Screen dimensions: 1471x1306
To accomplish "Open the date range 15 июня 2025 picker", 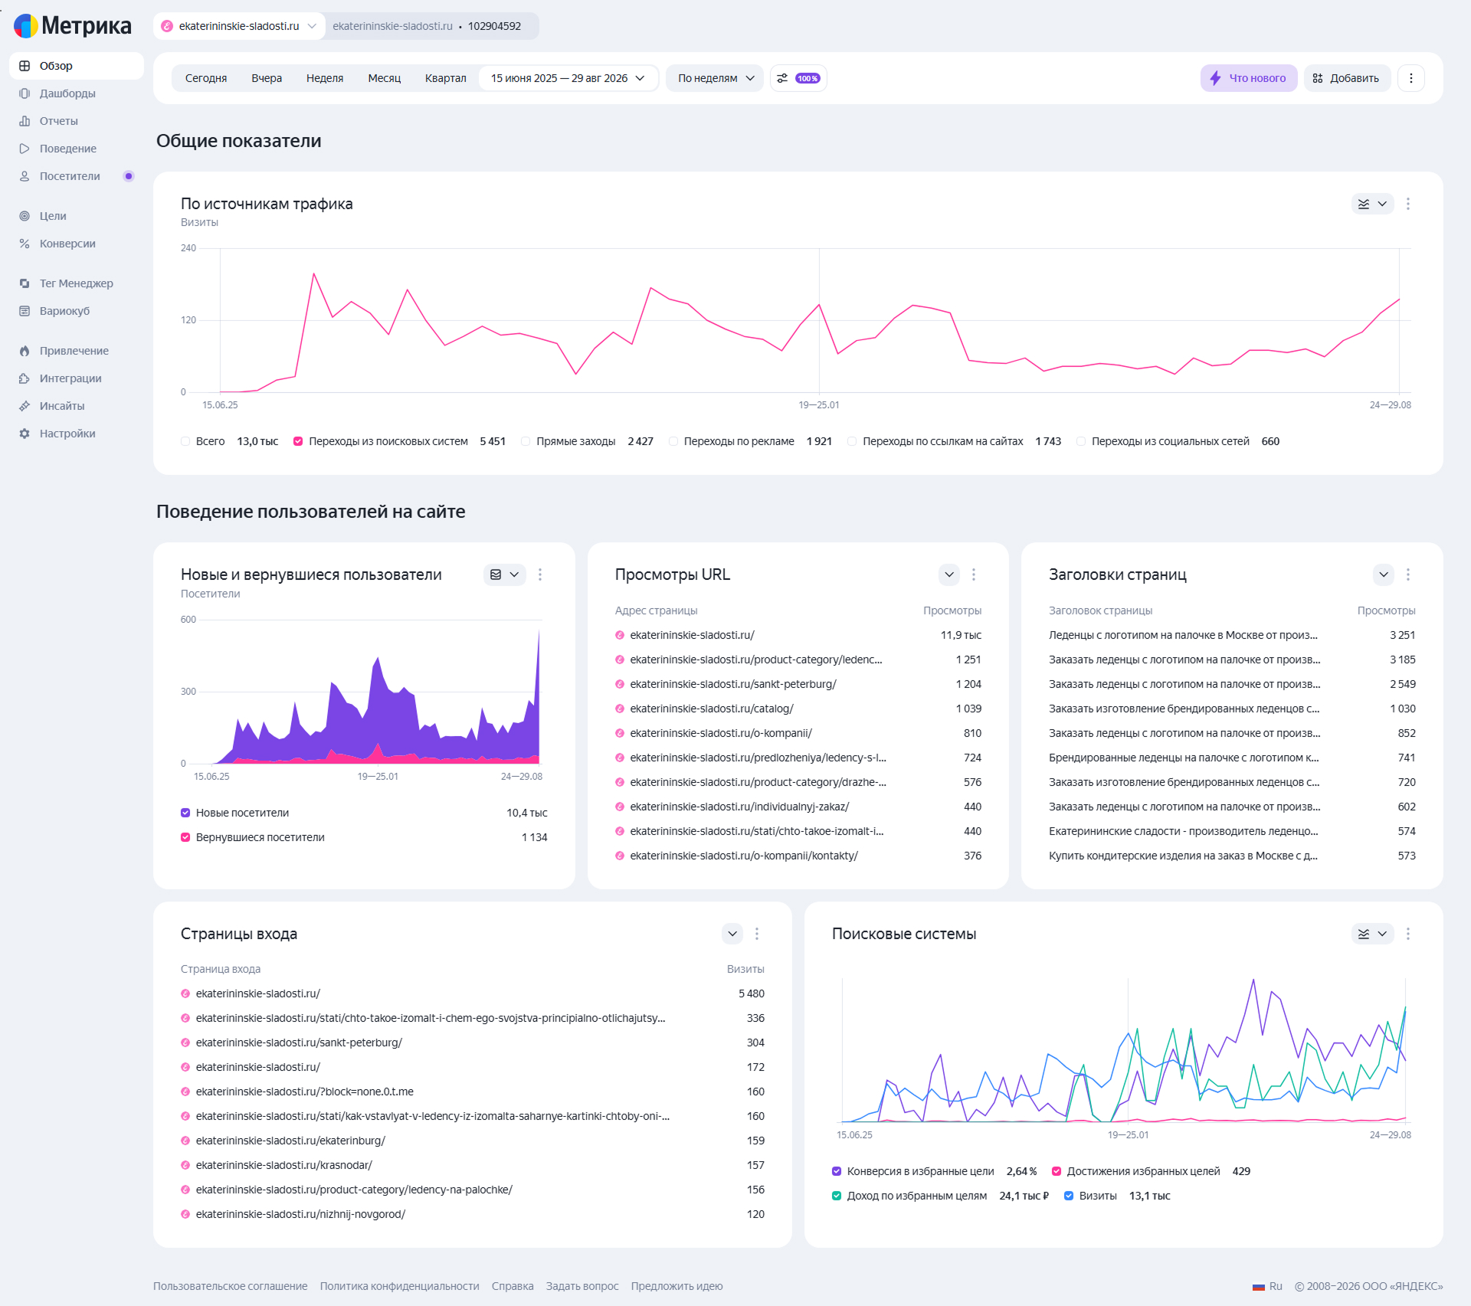I will click(x=568, y=78).
